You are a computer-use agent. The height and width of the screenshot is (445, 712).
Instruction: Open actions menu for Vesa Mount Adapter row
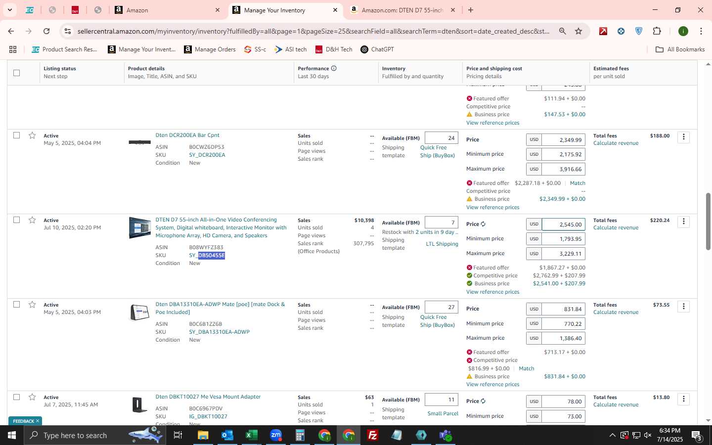pyautogui.click(x=684, y=399)
